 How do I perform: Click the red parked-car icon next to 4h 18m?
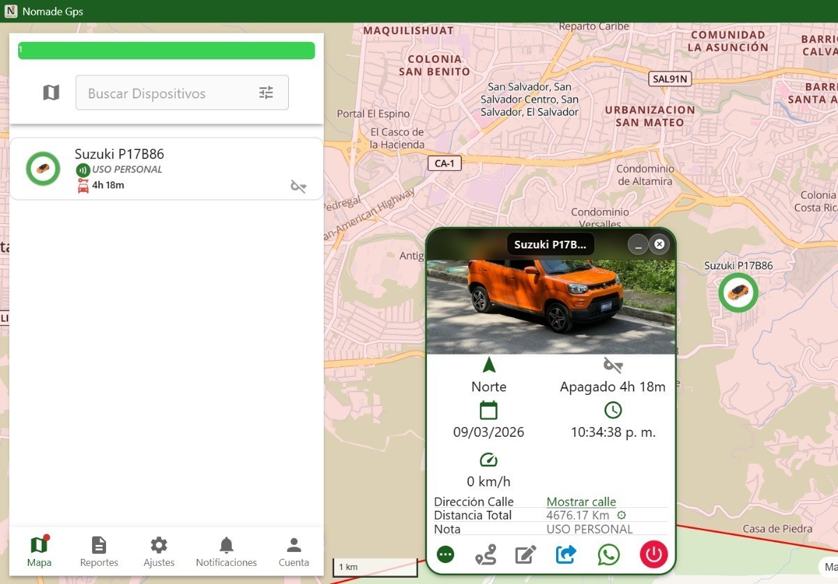point(83,186)
